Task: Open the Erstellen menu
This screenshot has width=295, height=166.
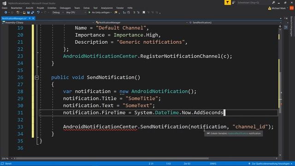Action: pos(52,8)
